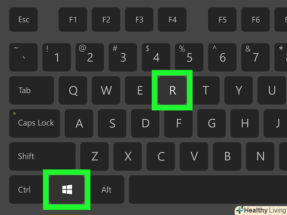Click the Z key
Image resolution: width=287 pixels, height=215 pixels.
(95, 156)
